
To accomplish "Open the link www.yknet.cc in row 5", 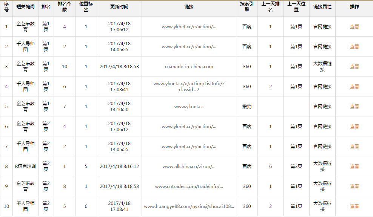I will coord(188,106).
